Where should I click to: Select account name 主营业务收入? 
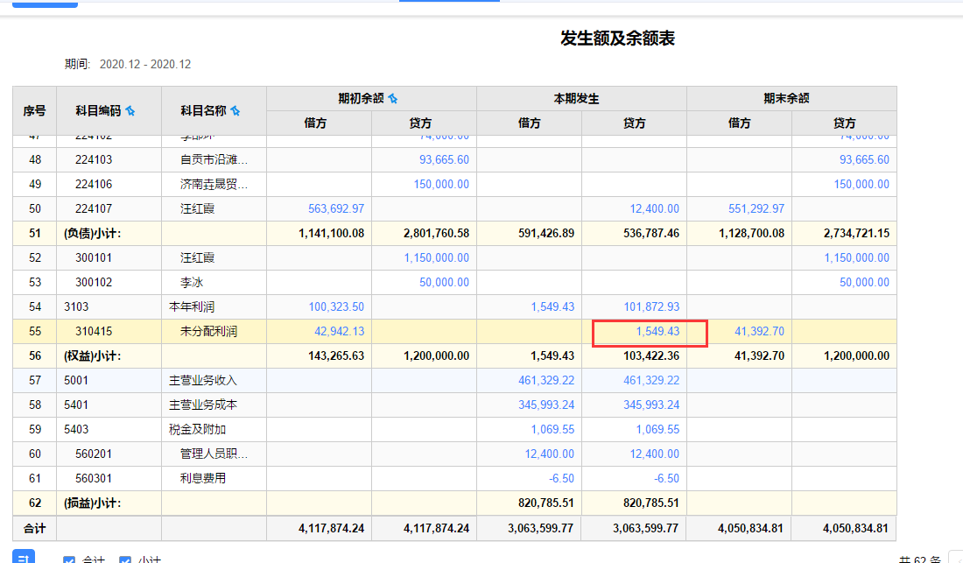click(x=203, y=381)
